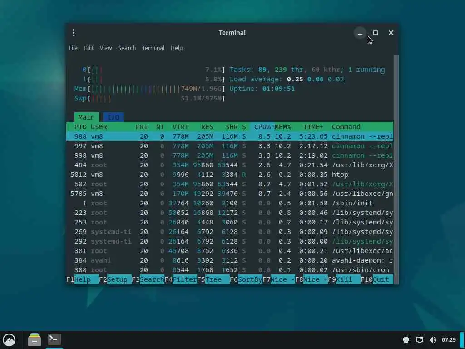Switch to htop Main tab

coord(87,117)
